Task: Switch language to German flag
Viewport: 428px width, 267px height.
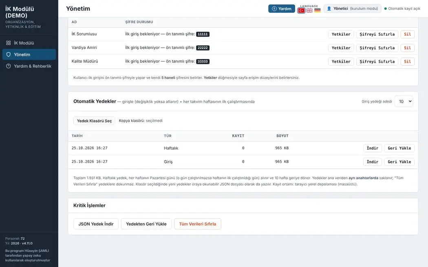Action: point(317,11)
